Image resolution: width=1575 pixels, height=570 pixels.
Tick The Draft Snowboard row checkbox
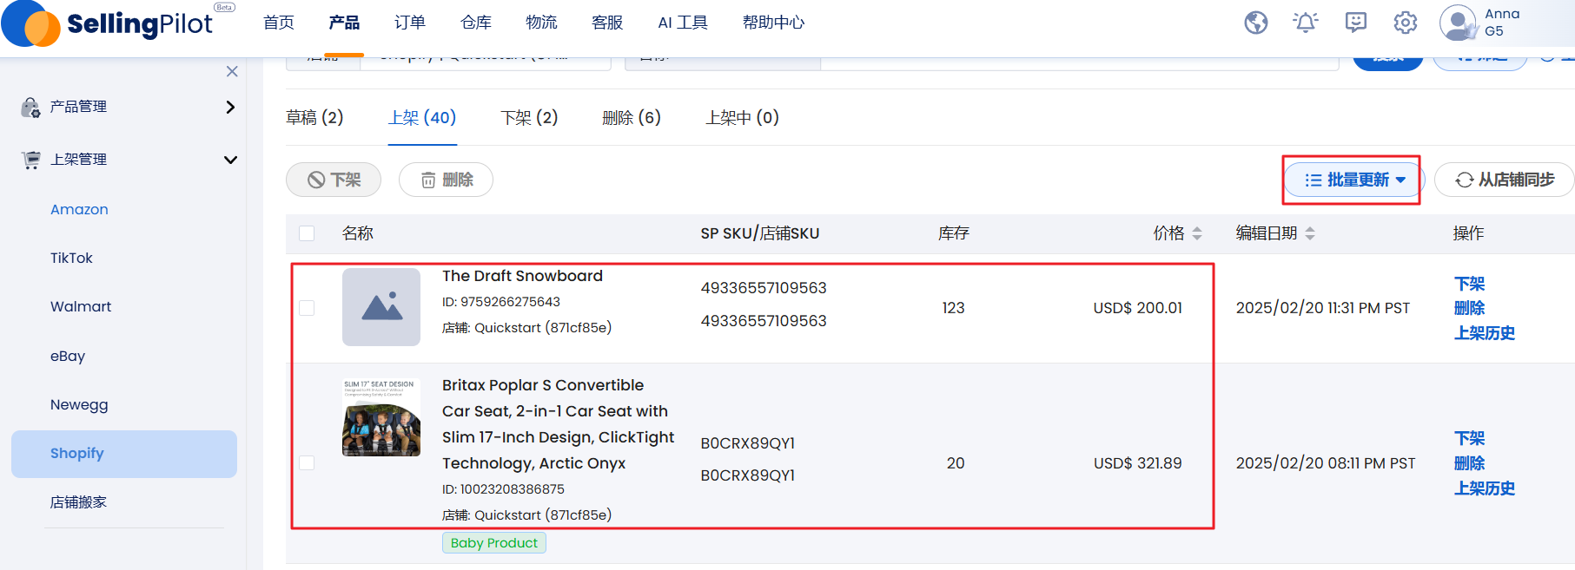[x=307, y=308]
